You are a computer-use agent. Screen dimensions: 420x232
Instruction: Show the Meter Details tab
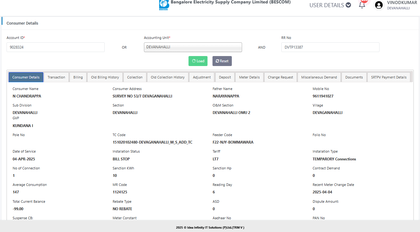pos(249,77)
